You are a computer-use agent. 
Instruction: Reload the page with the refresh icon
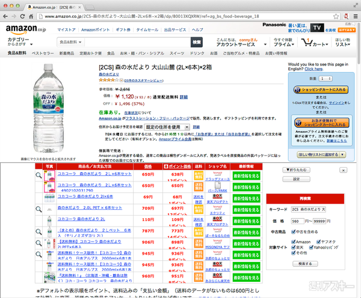pyautogui.click(x=22, y=16)
